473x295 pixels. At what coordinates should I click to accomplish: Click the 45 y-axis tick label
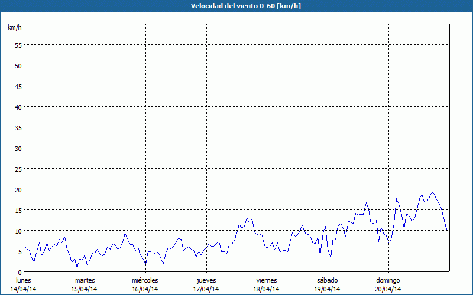pos(18,86)
